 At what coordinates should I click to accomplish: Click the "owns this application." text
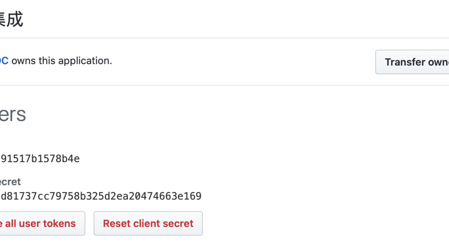pos(62,61)
